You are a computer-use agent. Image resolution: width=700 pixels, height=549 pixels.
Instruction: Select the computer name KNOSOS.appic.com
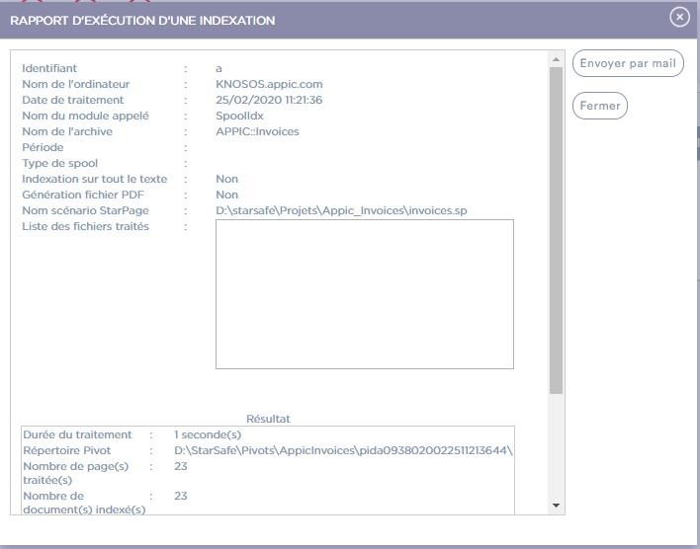269,84
